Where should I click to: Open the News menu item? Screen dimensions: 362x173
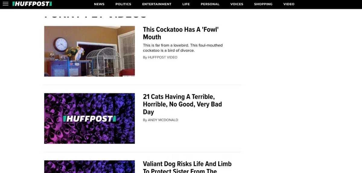[99, 4]
